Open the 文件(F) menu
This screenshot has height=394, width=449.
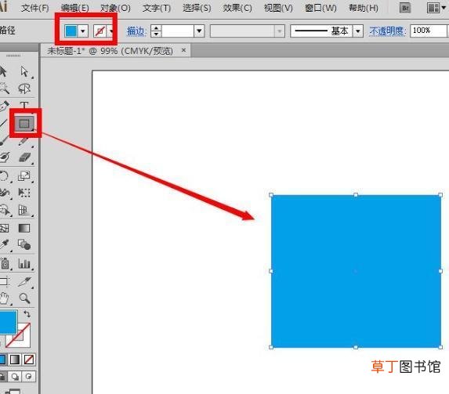[x=35, y=8]
